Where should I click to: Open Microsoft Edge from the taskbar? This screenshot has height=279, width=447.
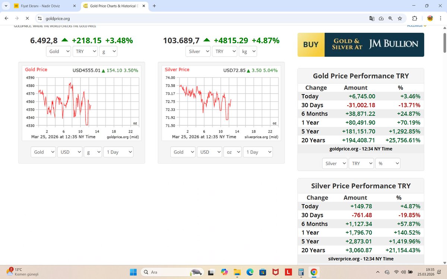pos(250,272)
